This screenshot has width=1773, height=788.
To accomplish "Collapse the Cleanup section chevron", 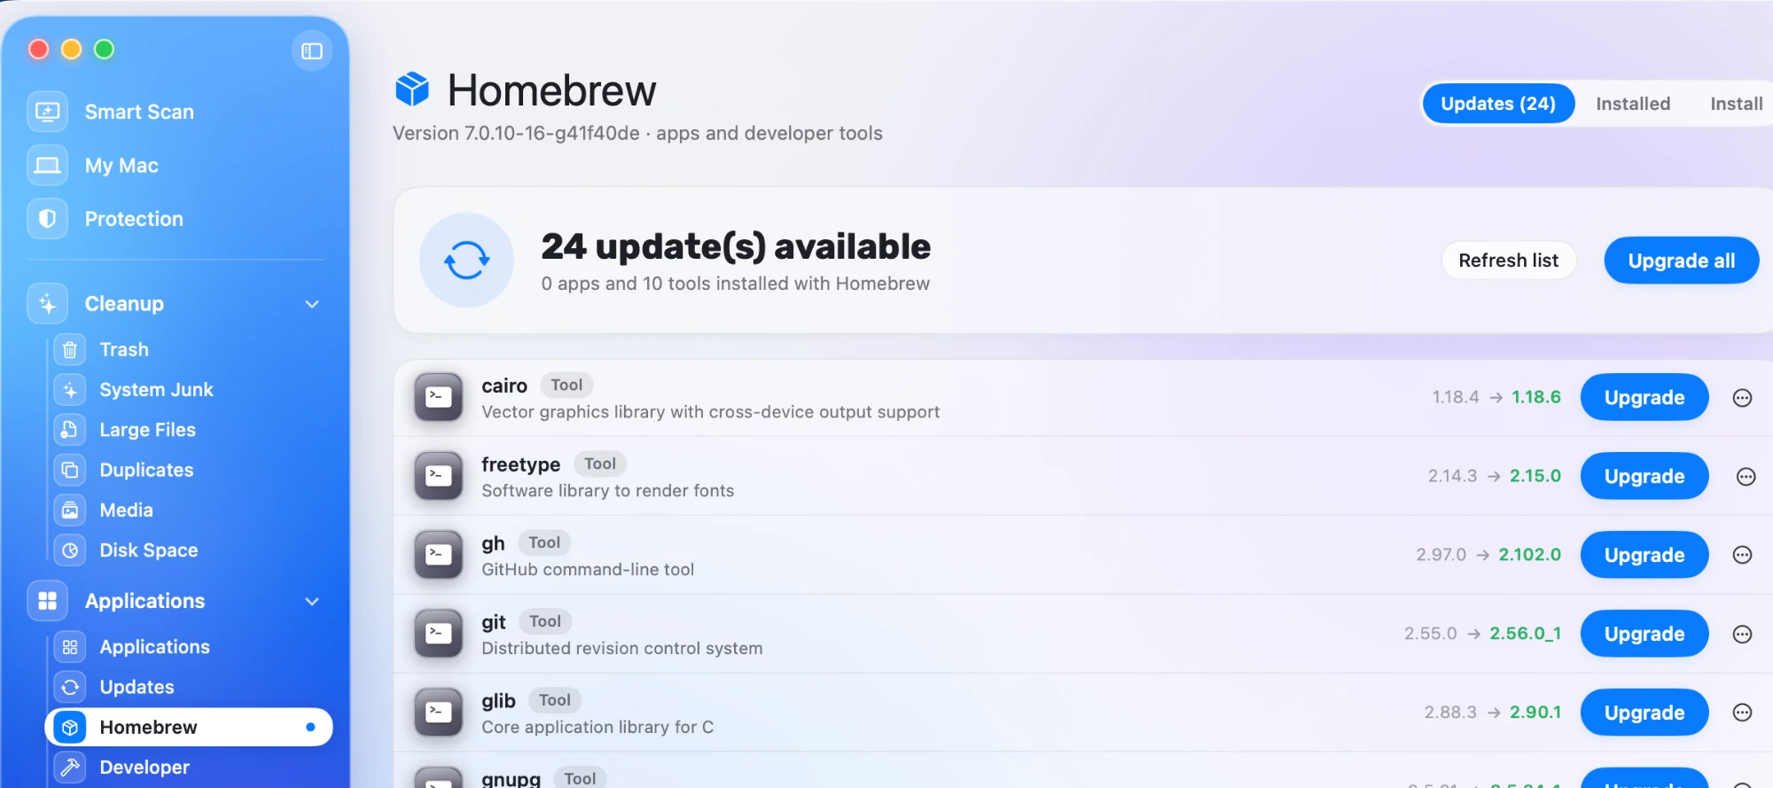I will 312,304.
